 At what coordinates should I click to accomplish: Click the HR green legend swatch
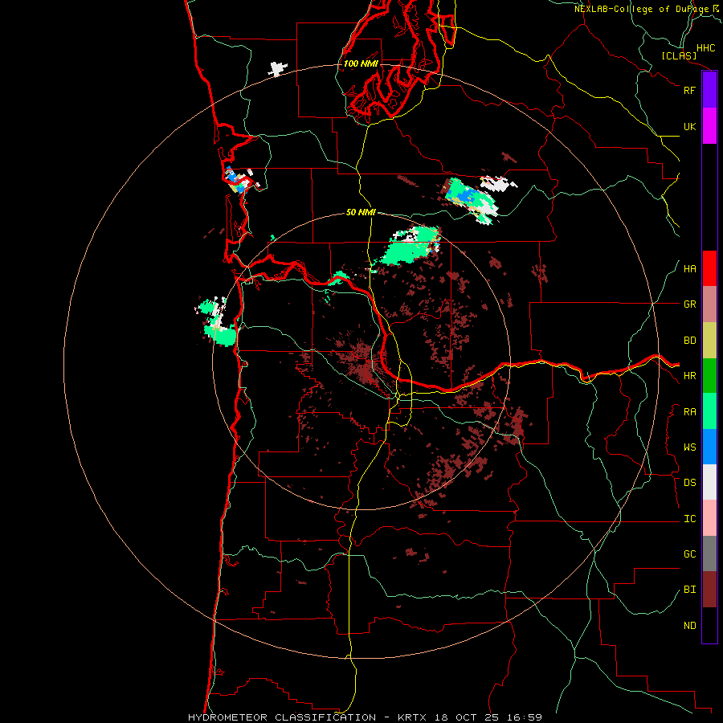[x=709, y=376]
